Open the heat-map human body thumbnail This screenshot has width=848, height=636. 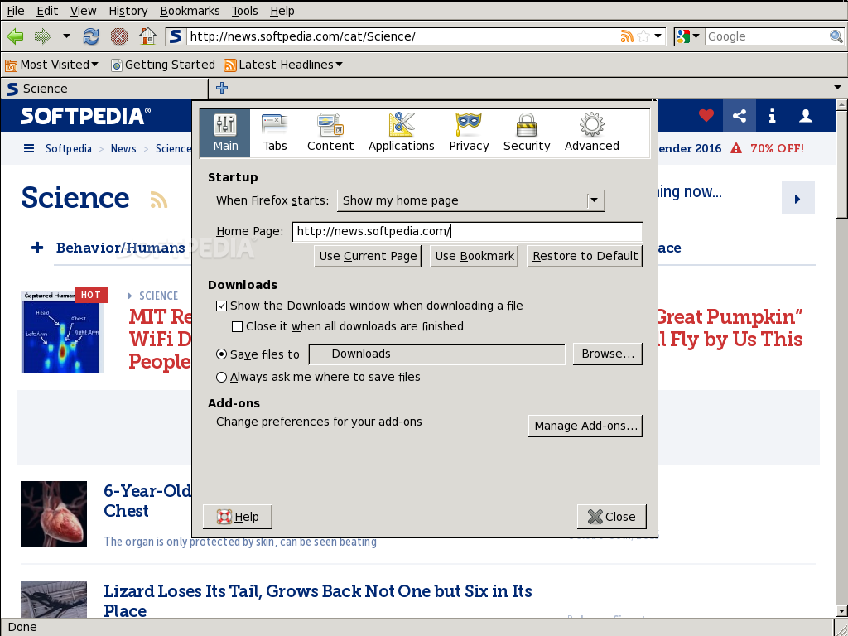click(62, 332)
